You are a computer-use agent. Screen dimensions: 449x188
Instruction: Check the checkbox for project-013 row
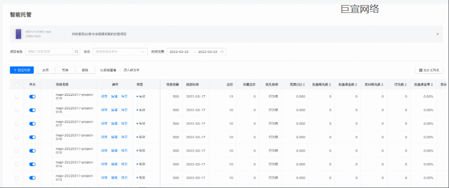pos(17,178)
